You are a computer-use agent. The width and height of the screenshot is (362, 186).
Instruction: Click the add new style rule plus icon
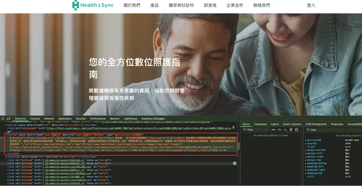(285, 130)
